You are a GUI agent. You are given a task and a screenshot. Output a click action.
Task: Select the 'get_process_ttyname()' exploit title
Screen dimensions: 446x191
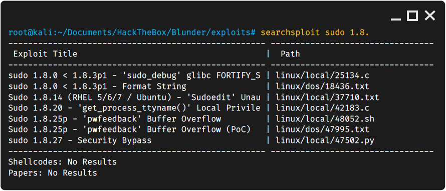click(x=134, y=108)
